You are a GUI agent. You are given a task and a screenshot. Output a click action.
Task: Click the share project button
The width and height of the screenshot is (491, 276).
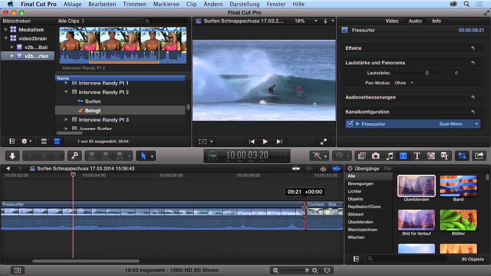tap(479, 156)
